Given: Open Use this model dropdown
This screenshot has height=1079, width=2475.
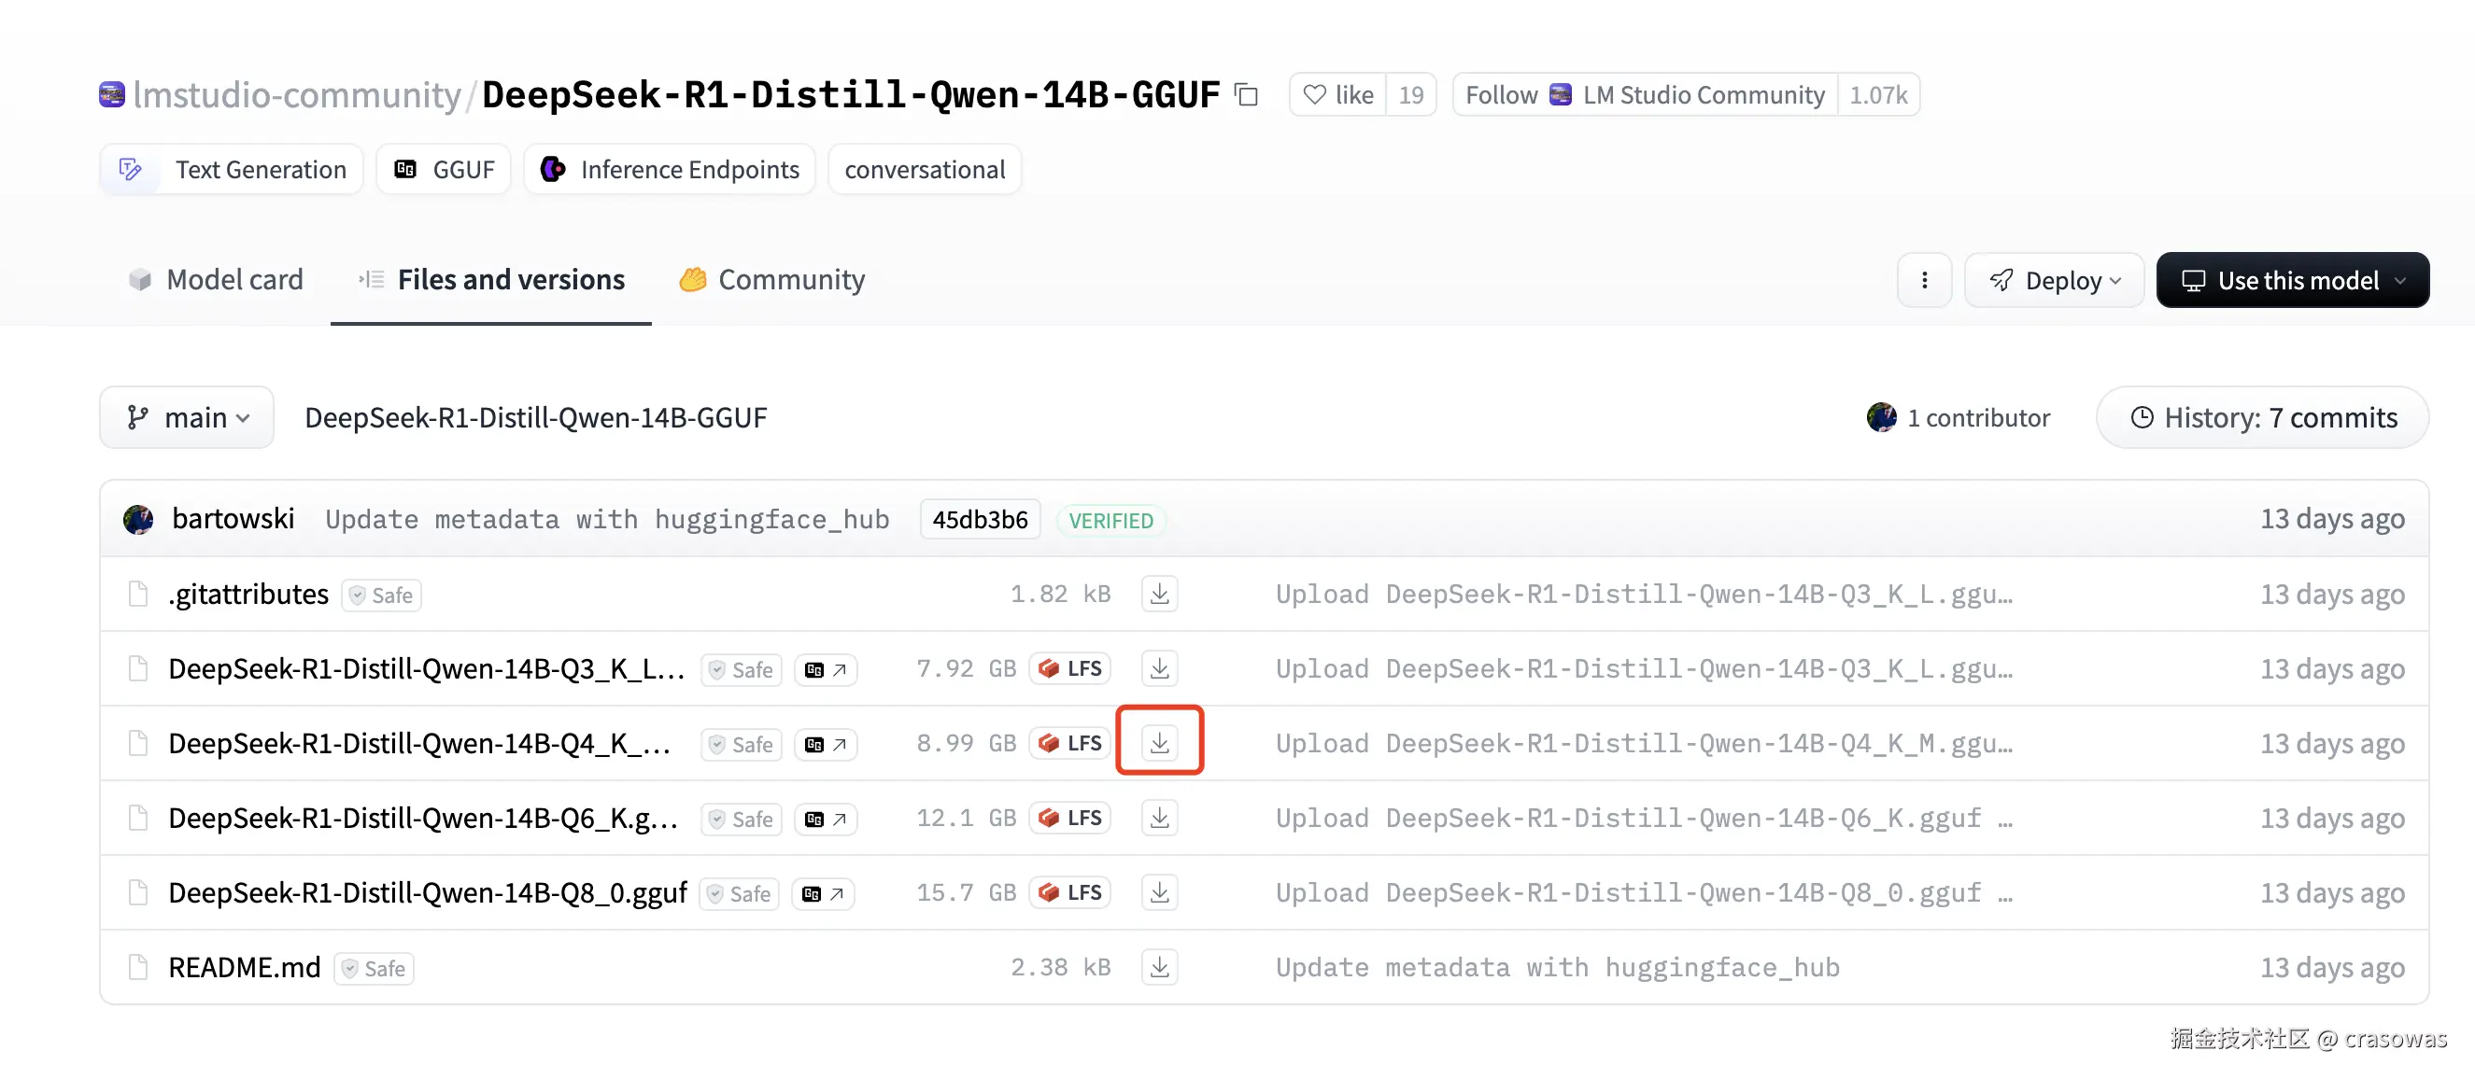Looking at the screenshot, I should [x=2293, y=280].
